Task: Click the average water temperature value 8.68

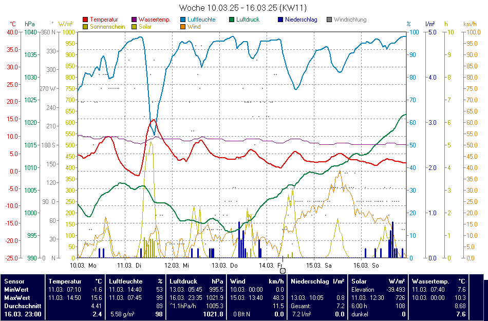Action: click(x=459, y=306)
